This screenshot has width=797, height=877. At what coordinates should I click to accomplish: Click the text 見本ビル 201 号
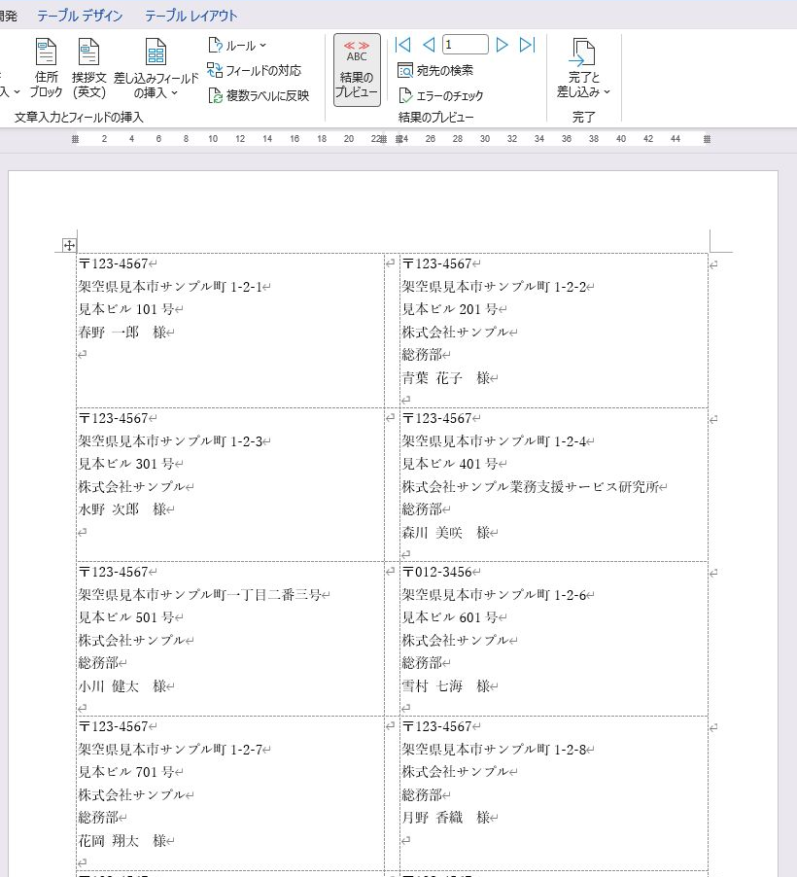point(450,309)
